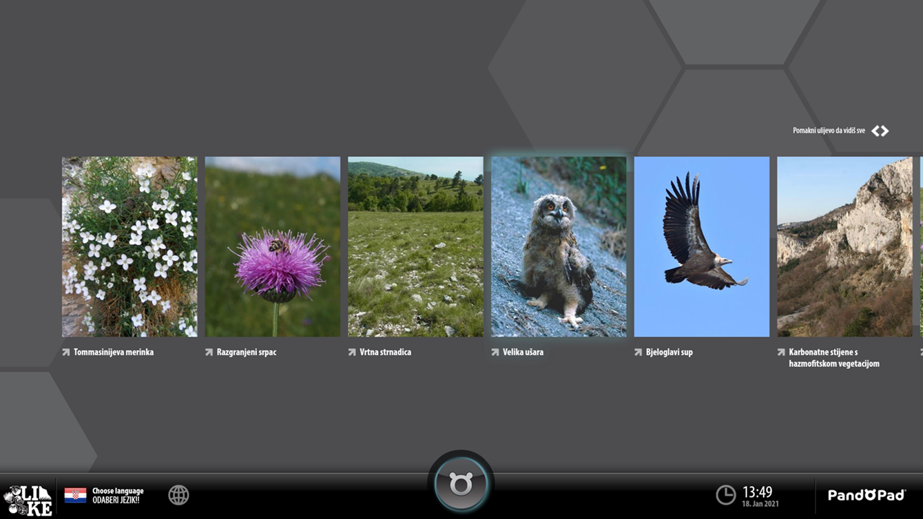Open the Tommasinijeva merinka flower thumbnail
Screen dimensions: 923x519
pyautogui.click(x=129, y=246)
